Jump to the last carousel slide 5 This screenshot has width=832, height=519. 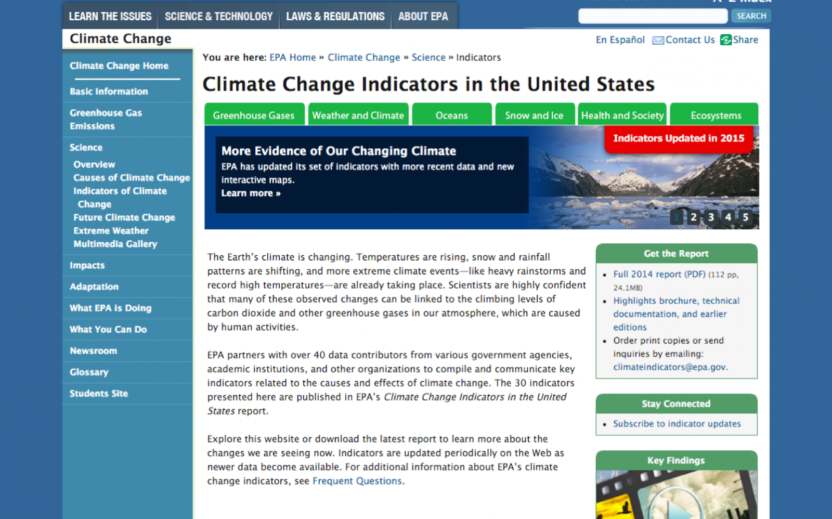(746, 217)
